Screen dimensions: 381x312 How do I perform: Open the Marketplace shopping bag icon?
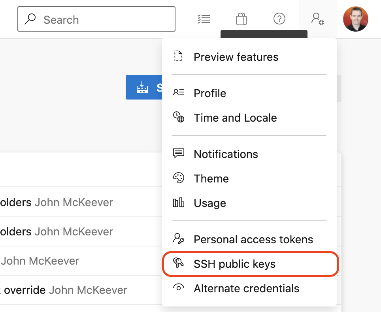pyautogui.click(x=241, y=19)
